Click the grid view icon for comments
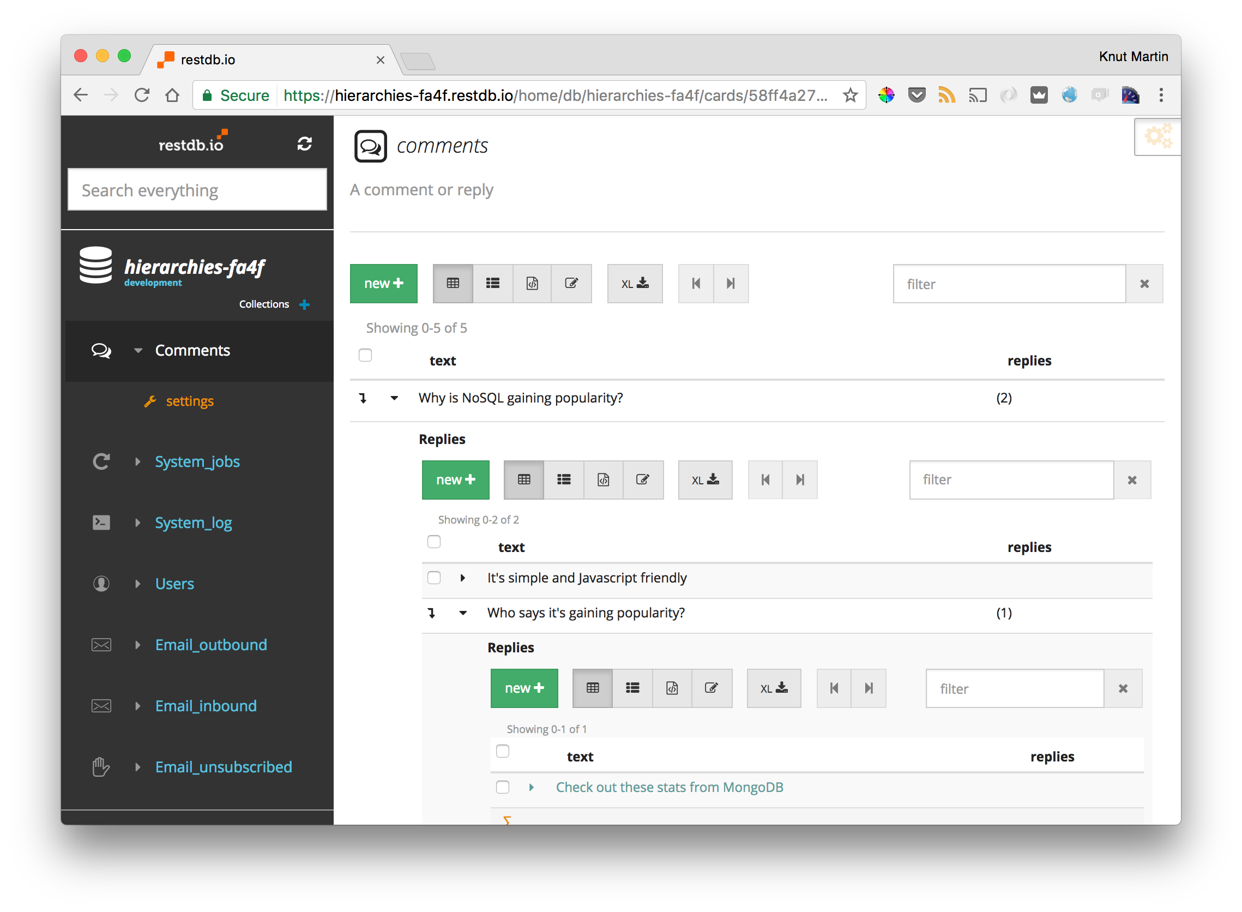The height and width of the screenshot is (912, 1242). pos(453,284)
